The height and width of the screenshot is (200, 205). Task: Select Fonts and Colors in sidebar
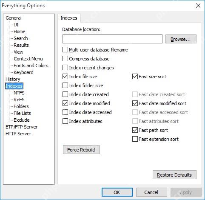(x=31, y=66)
